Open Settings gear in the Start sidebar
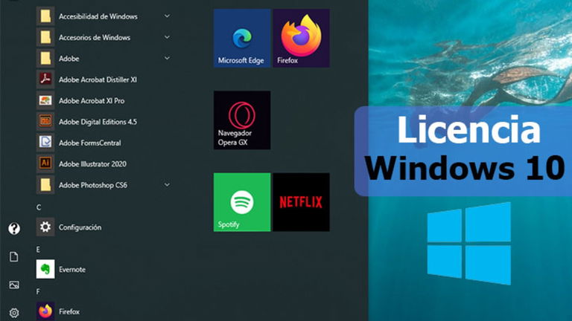 [x=14, y=313]
